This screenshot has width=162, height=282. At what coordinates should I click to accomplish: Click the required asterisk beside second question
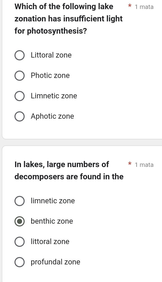coord(129,165)
